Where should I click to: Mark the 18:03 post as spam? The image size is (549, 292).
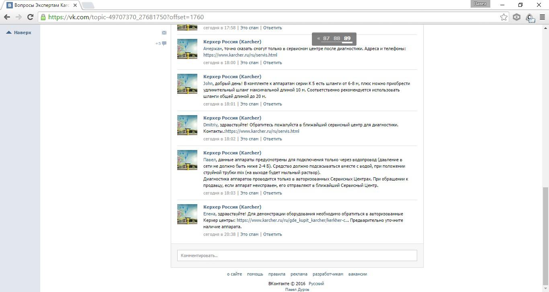249,193
